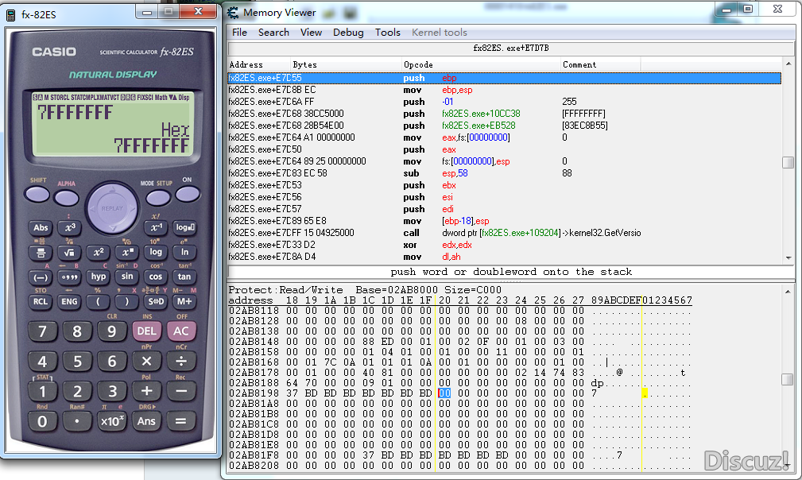Tap the x-squared calculator key
This screenshot has width=802, height=480.
coord(99,252)
